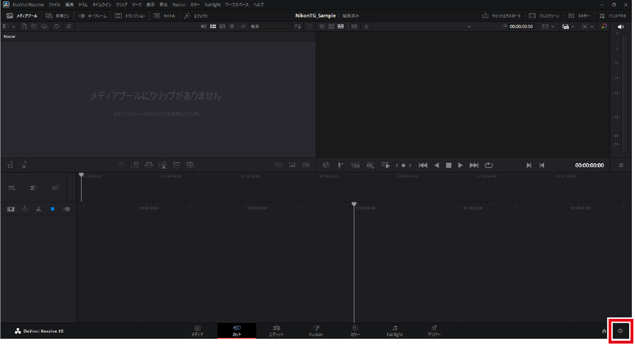Screen dimensions: 635x345
Task: Toggle loop playback in viewer
Action: click(489, 165)
